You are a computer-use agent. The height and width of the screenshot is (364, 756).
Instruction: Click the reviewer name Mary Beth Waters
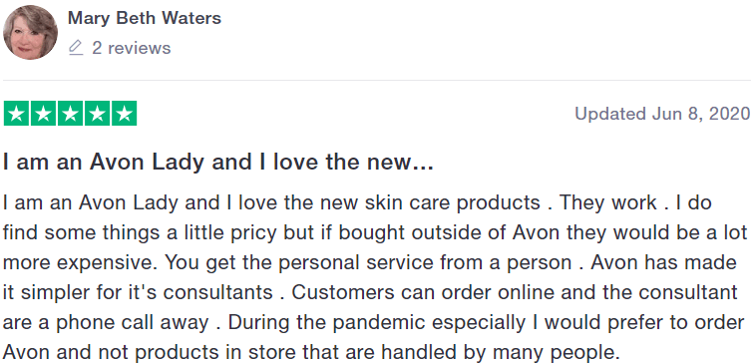pyautogui.click(x=145, y=18)
